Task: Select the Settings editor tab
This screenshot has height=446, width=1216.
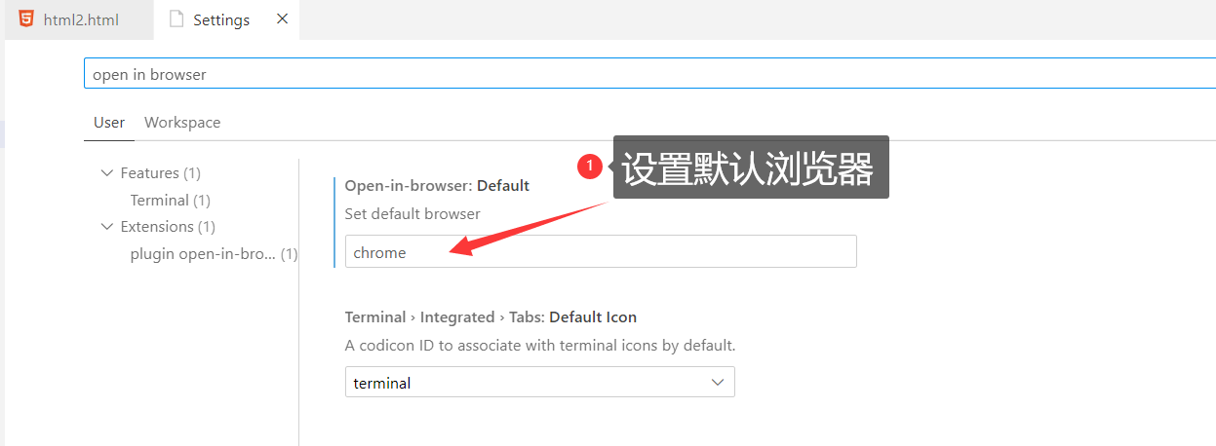Action: [x=221, y=19]
